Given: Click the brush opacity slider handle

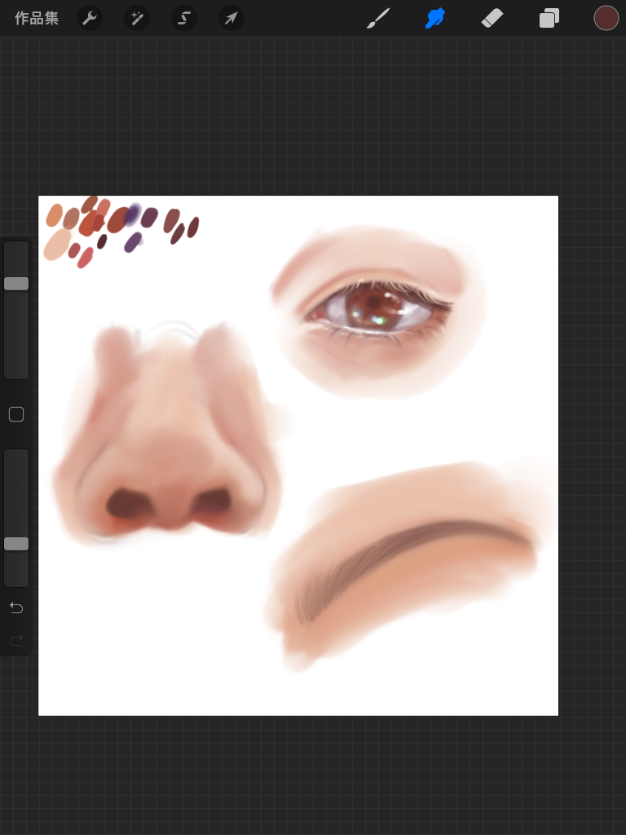Looking at the screenshot, I should (x=16, y=543).
